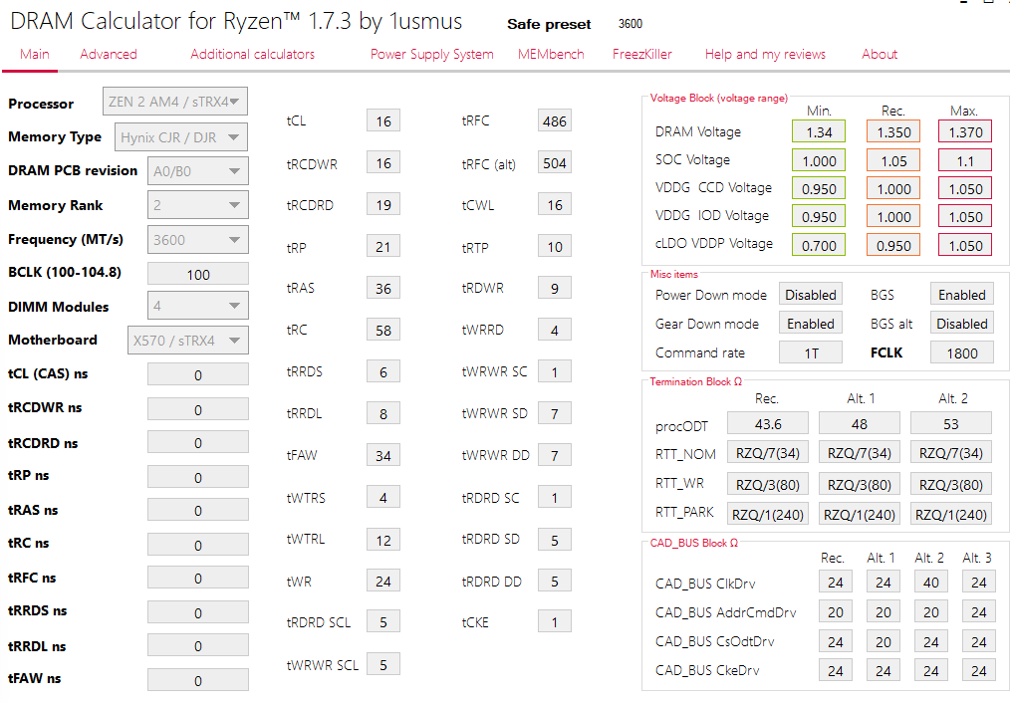The image size is (1010, 703).
Task: Click VDDG CCD Voltage max 1.050
Action: 965,188
